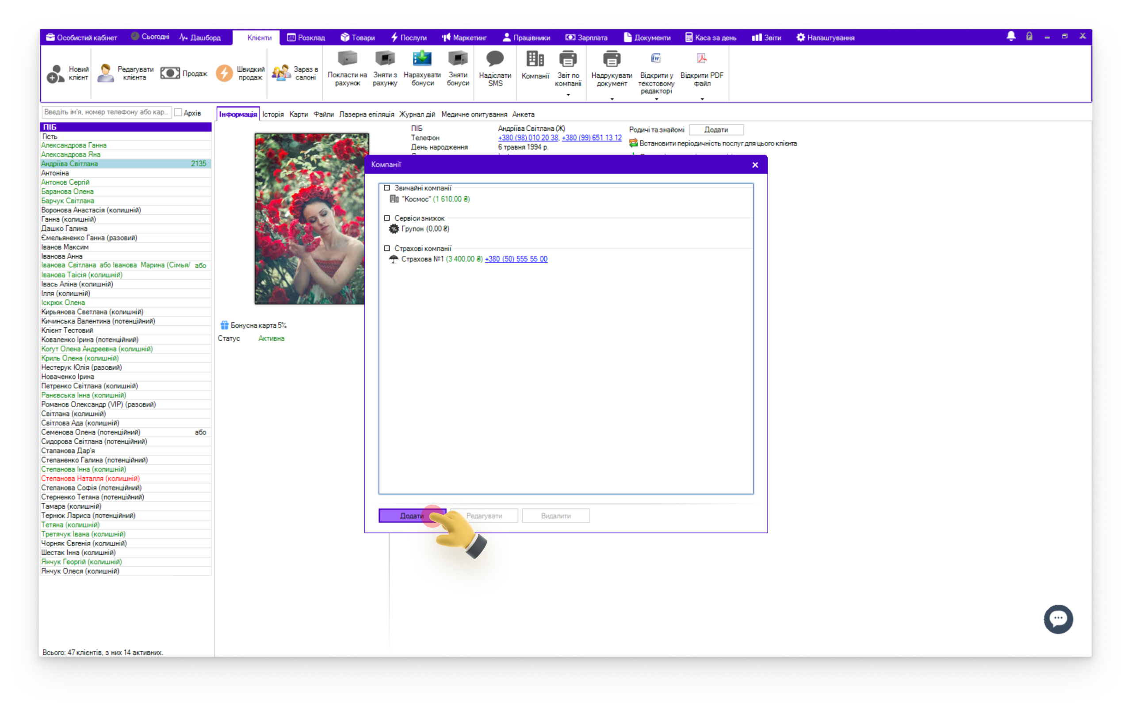Select client Степанова Наталля (колишній)
This screenshot has width=1132, height=707.
[x=126, y=479]
